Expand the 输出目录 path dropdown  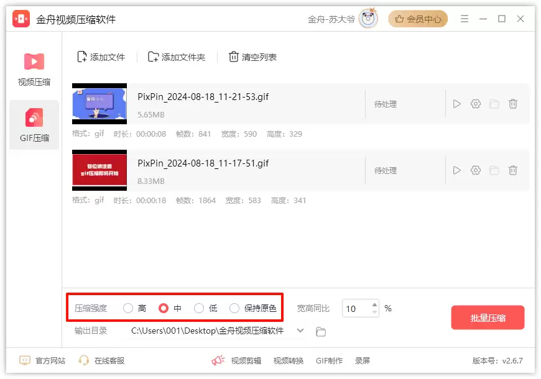click(x=300, y=331)
